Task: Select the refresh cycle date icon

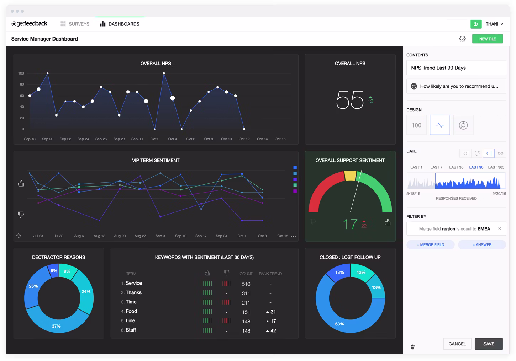Action: click(x=477, y=153)
